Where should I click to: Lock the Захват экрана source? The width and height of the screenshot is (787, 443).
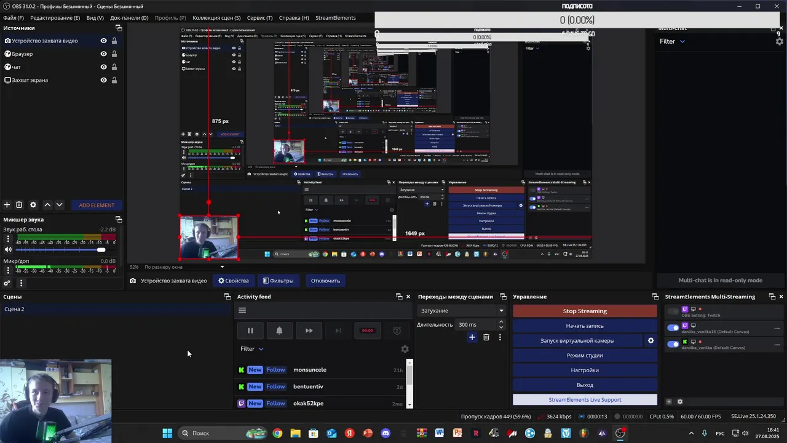click(x=114, y=80)
